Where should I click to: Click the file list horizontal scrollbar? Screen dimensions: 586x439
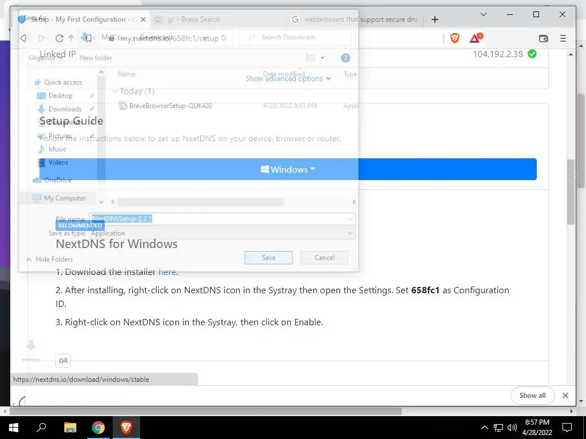[x=200, y=202]
